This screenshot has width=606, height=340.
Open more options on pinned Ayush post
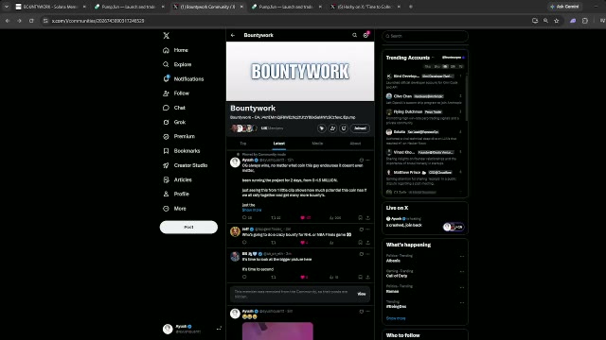[x=368, y=160]
